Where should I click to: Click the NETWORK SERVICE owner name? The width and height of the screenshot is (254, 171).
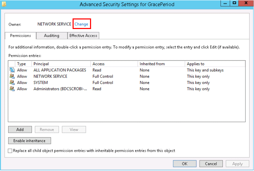pos(54,24)
